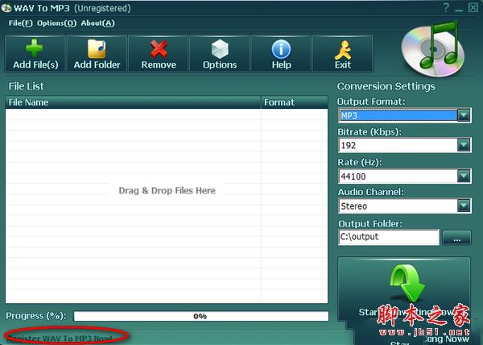Open the Options toolbar button

pos(220,54)
